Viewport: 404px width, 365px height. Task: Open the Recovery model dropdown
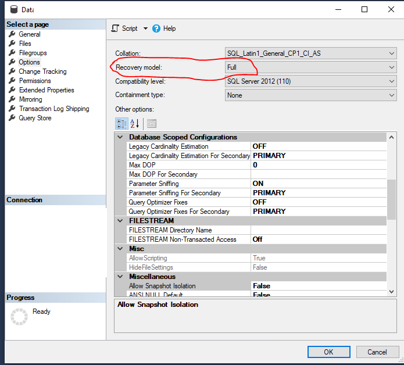point(392,67)
